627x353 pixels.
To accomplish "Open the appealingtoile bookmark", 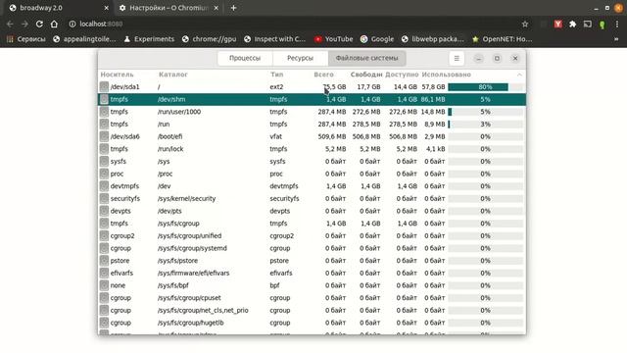I will [84, 39].
